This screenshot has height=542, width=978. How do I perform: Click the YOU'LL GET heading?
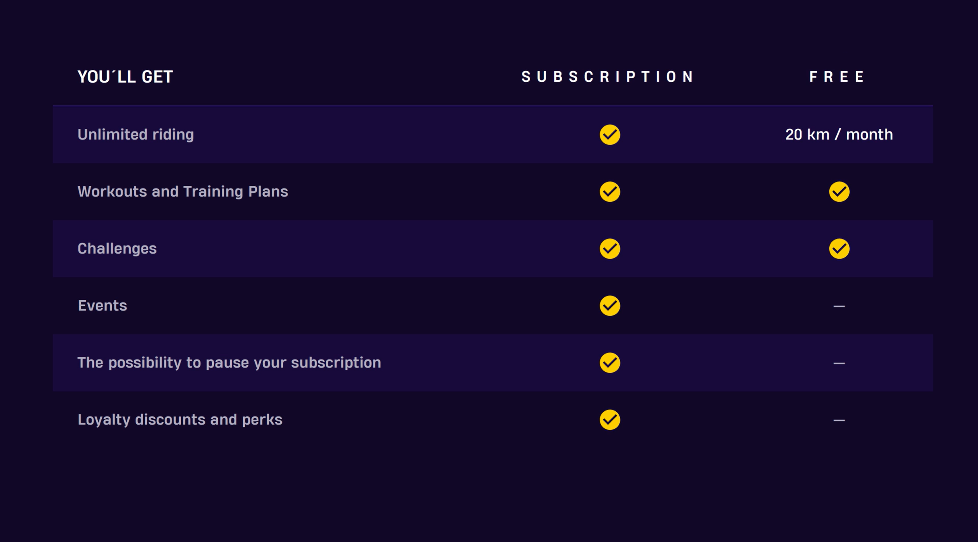125,77
